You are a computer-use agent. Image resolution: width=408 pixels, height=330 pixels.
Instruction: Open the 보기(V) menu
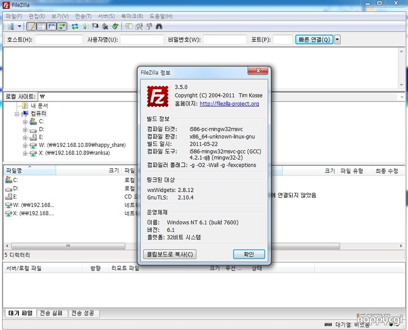coord(60,16)
